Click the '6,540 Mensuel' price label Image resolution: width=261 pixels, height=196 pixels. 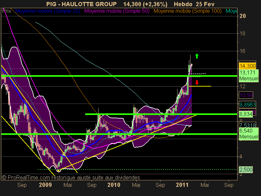(249, 134)
